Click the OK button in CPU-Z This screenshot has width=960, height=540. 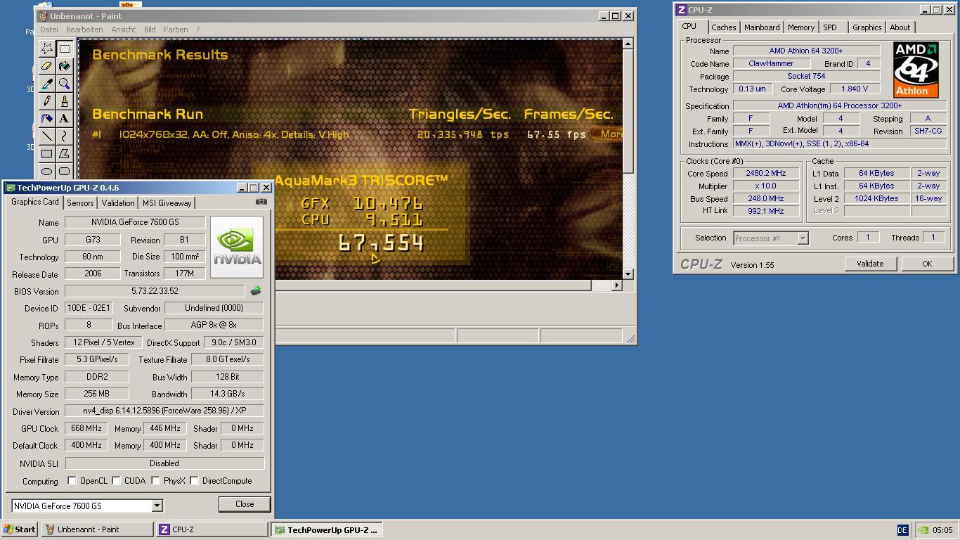[926, 264]
